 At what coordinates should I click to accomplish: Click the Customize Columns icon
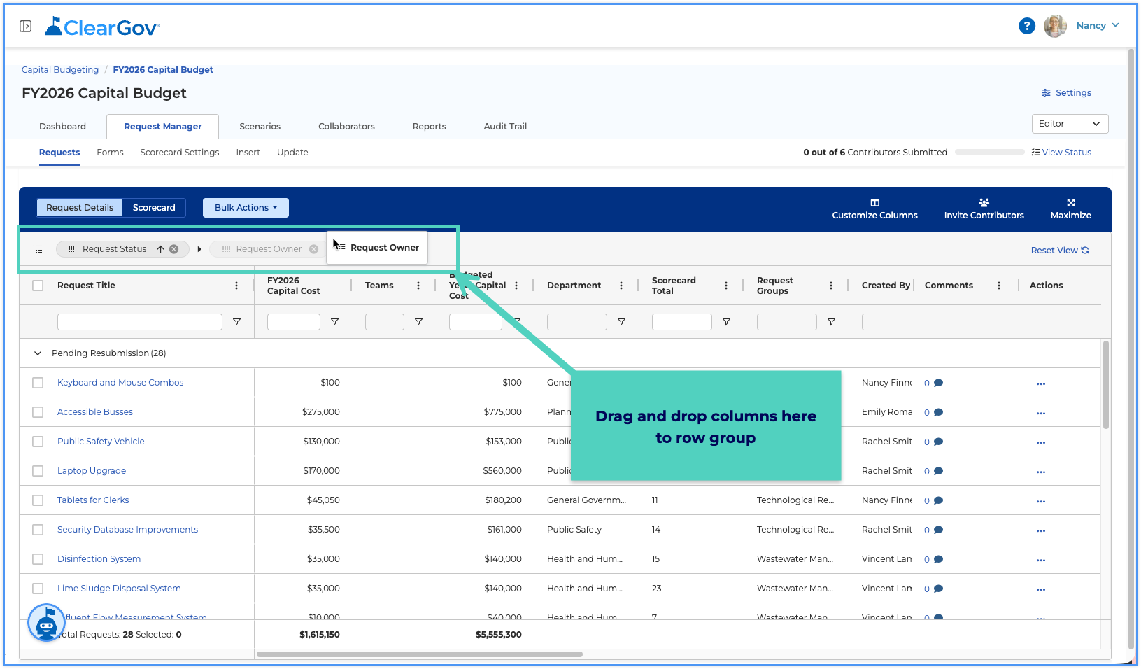pyautogui.click(x=874, y=203)
